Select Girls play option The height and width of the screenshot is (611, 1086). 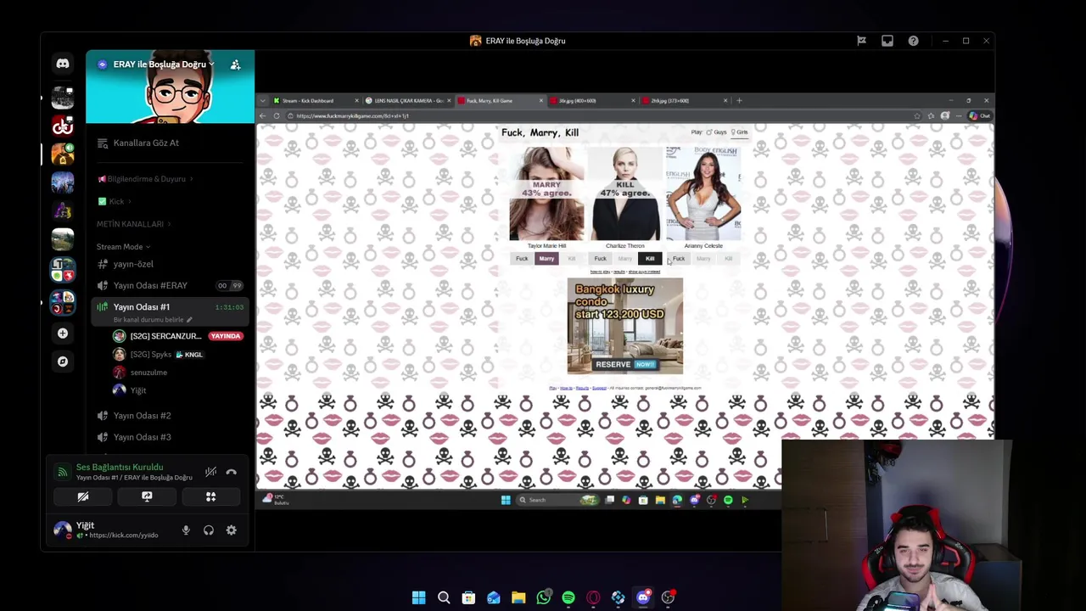pyautogui.click(x=742, y=132)
